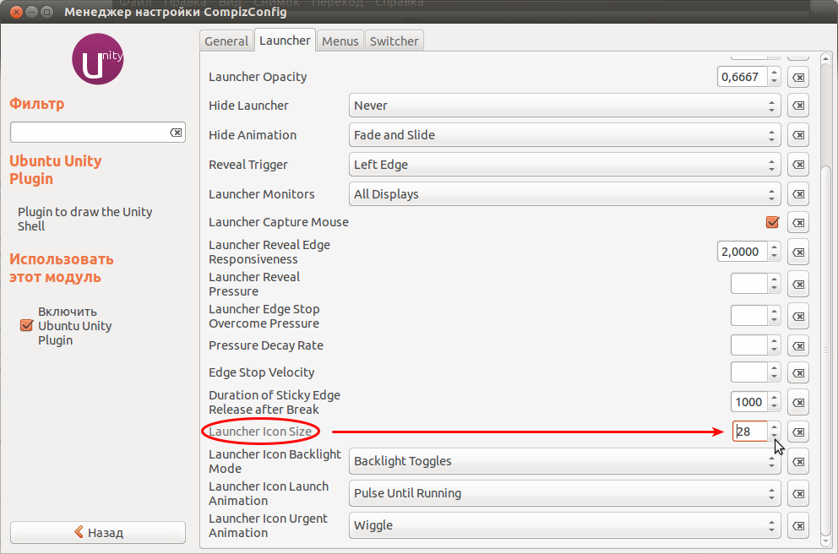
Task: Decrease Launcher Edge Stop Overcome Pressure
Action: point(774,321)
